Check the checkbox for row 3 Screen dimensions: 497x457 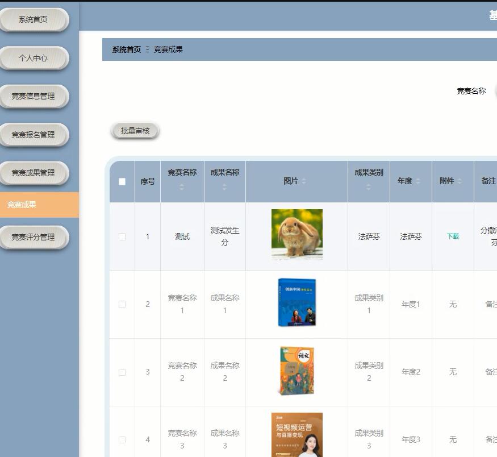pos(122,372)
